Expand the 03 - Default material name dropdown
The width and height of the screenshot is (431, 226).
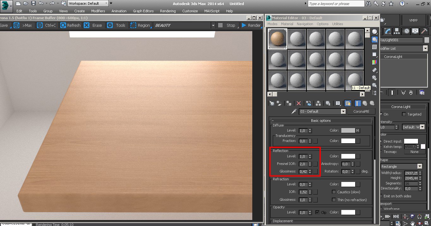pyautogui.click(x=343, y=111)
